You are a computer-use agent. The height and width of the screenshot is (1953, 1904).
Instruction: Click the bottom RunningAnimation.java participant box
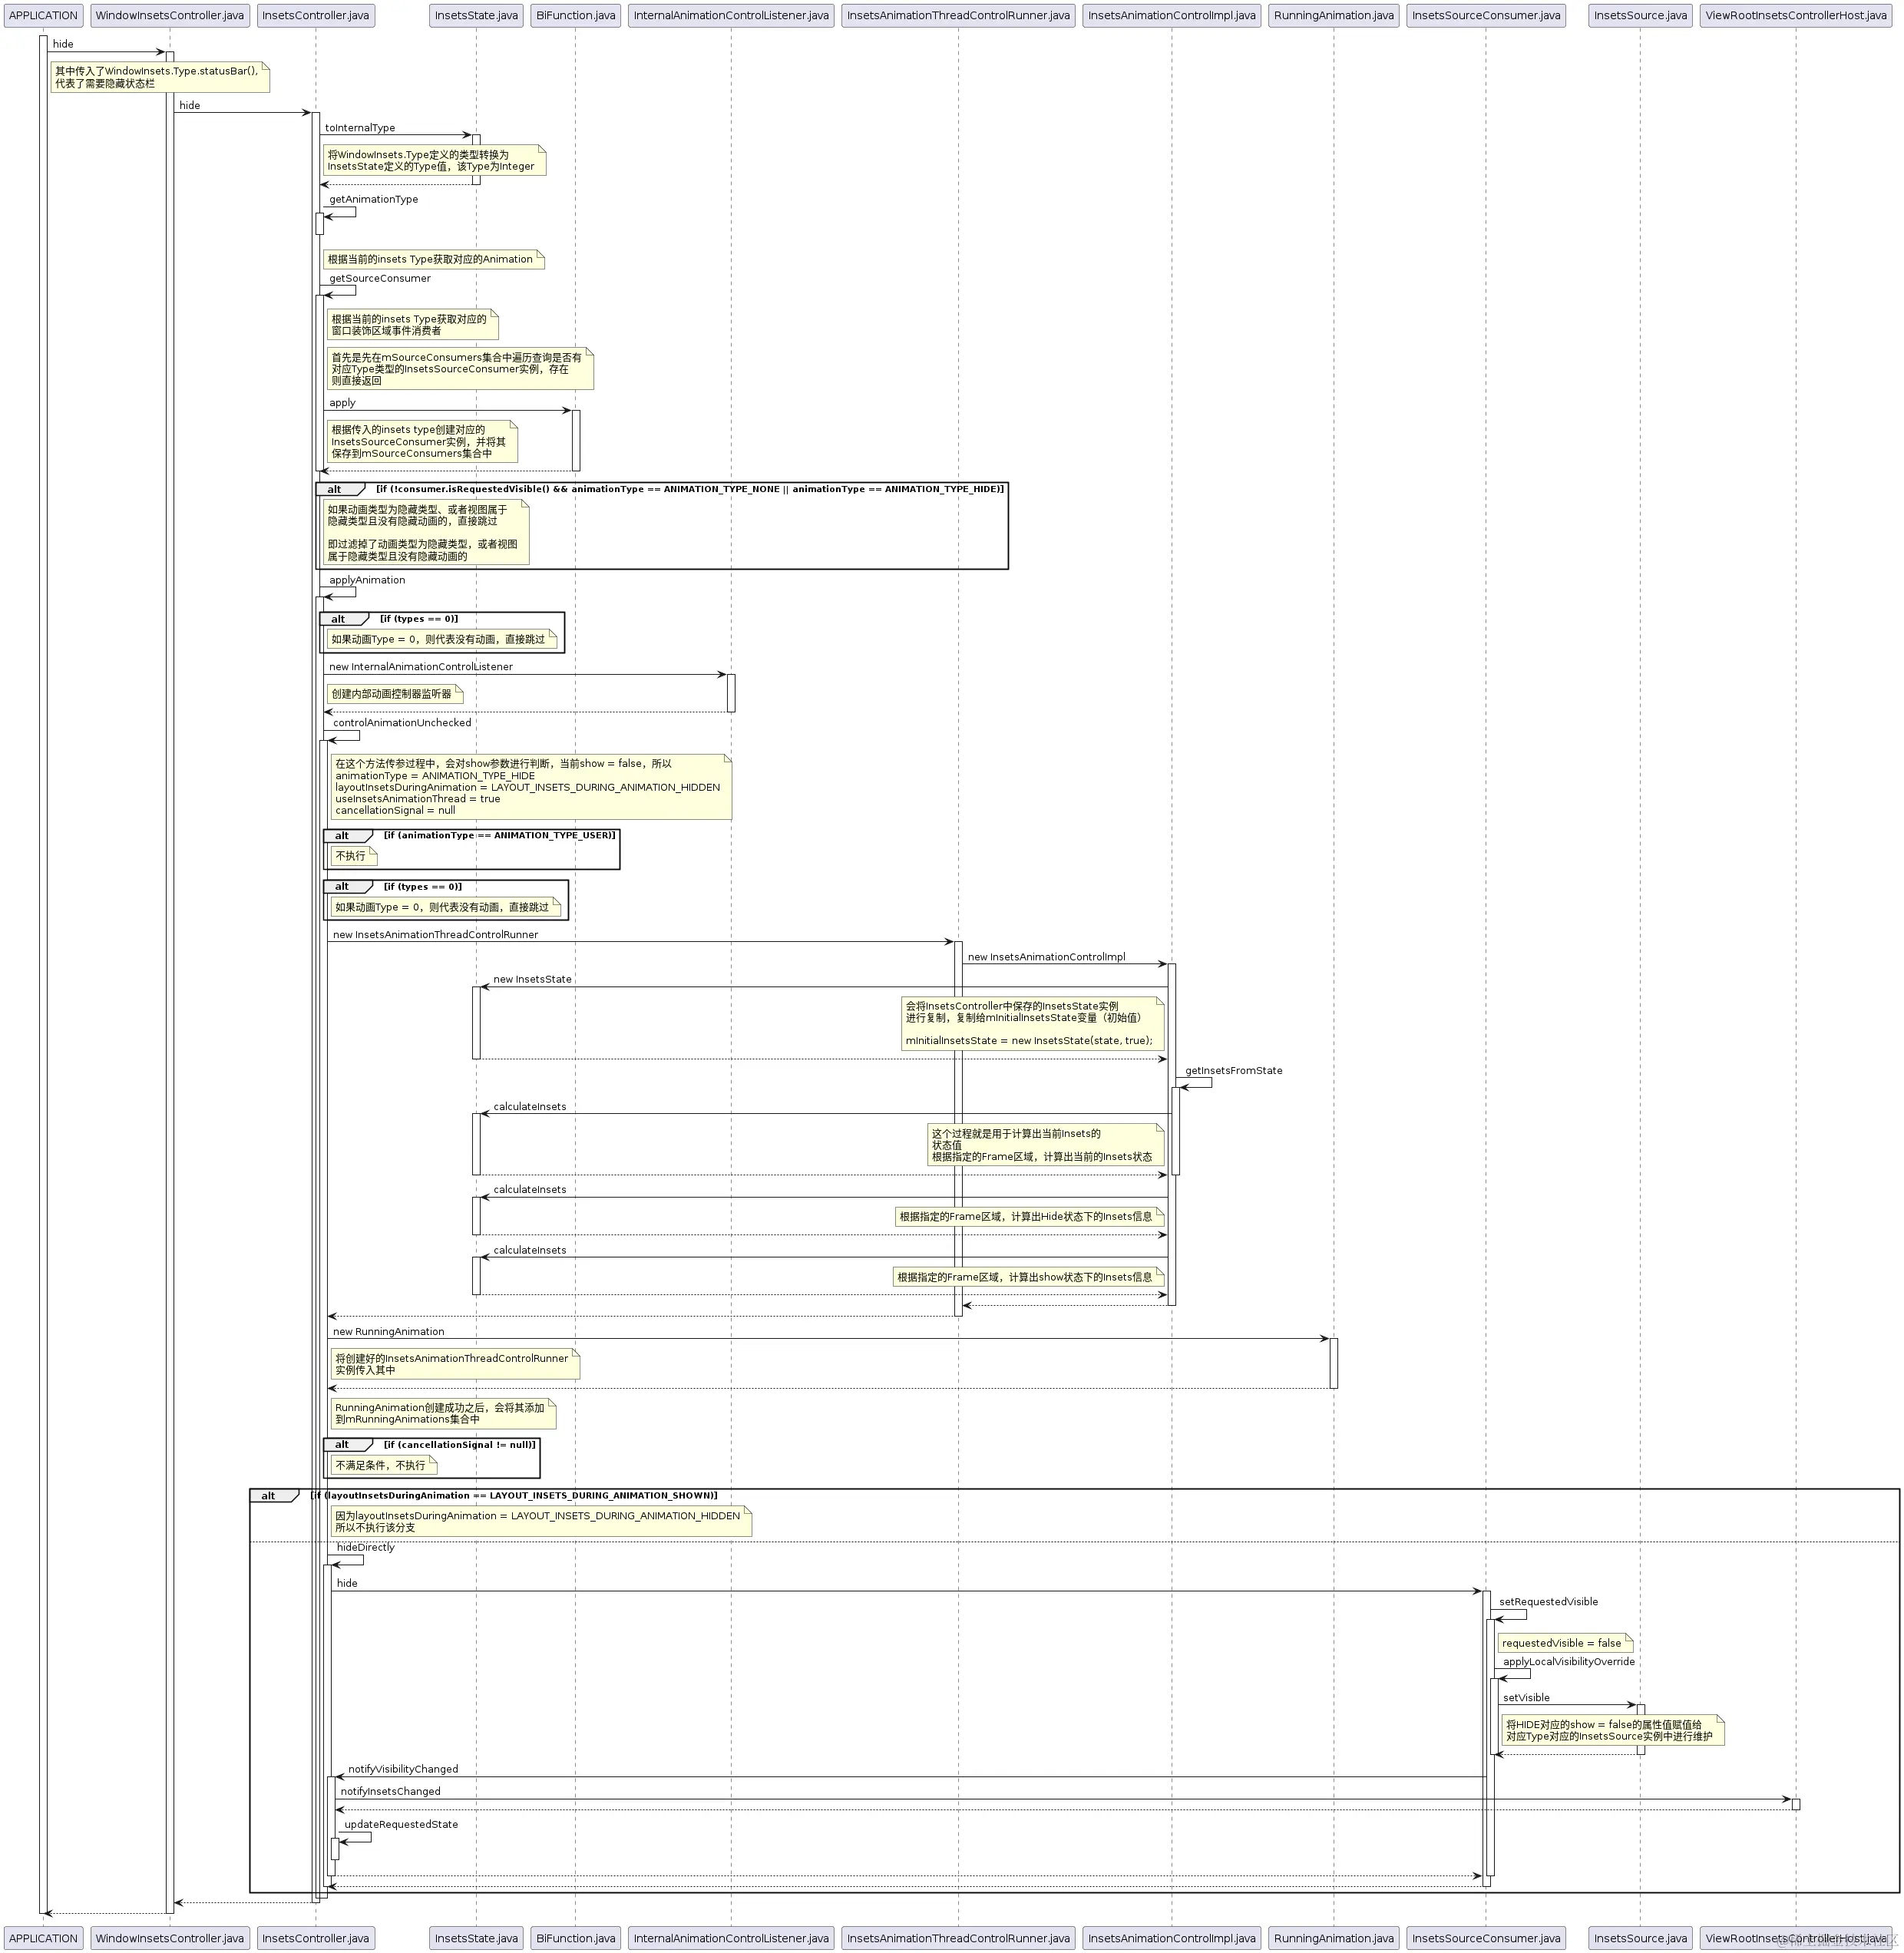click(x=1333, y=1938)
